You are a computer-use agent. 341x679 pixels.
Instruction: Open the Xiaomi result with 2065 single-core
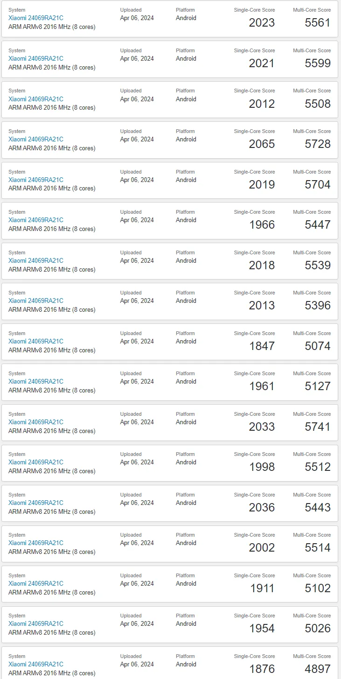36,140
